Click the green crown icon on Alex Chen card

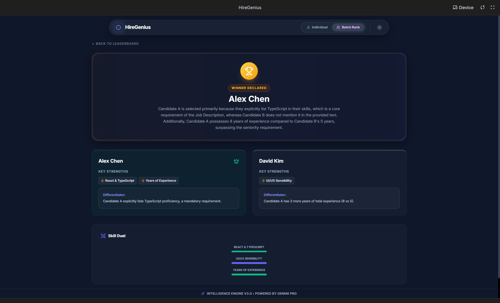point(236,161)
